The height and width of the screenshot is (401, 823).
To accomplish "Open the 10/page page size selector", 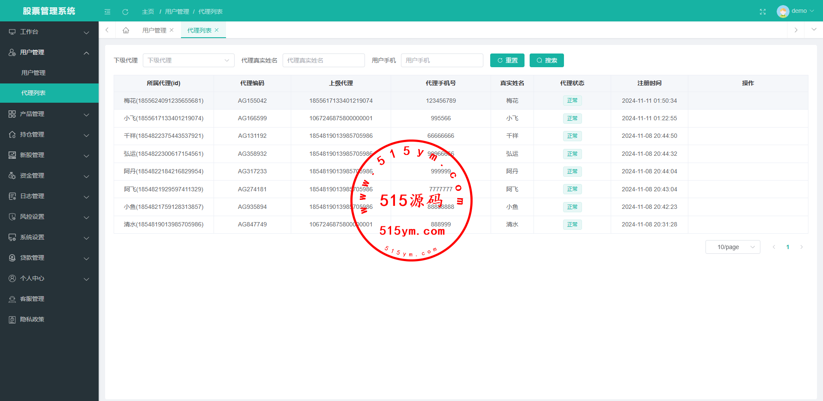I will (733, 247).
